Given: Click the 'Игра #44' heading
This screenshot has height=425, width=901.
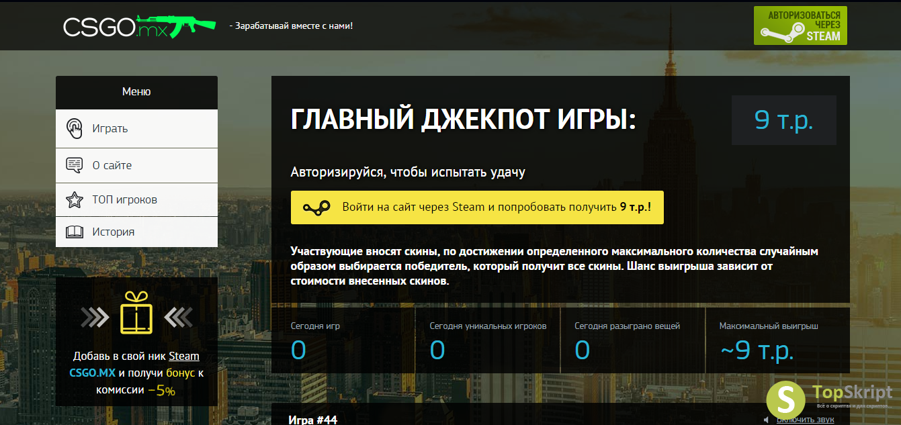Looking at the screenshot, I should [x=312, y=420].
